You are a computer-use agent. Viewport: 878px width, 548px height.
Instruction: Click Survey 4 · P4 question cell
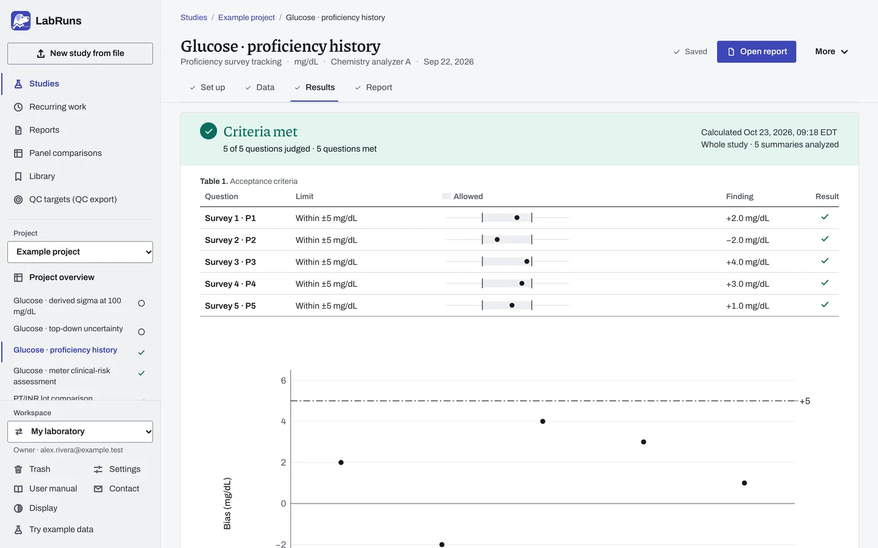pos(230,284)
